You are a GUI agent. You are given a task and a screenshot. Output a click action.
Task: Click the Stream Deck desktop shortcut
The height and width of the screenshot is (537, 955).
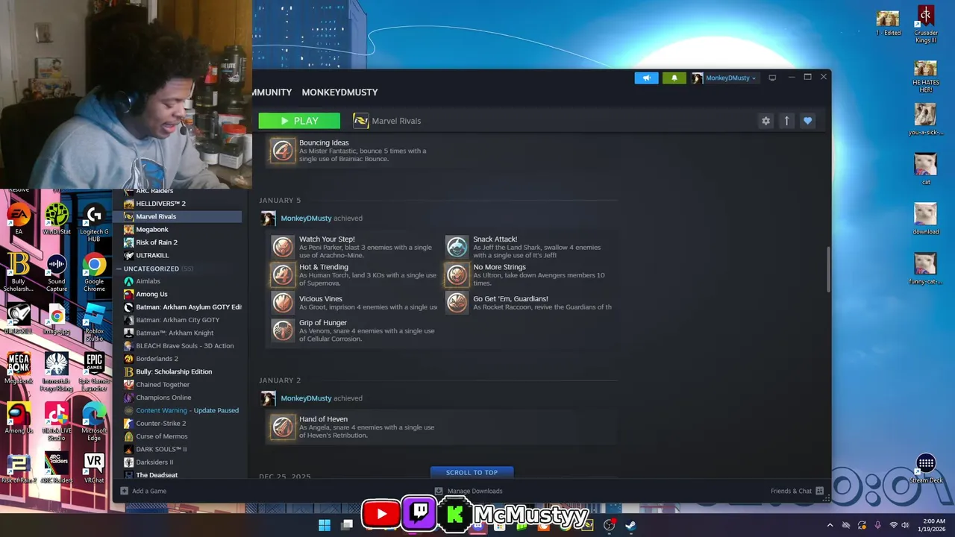pos(926,469)
